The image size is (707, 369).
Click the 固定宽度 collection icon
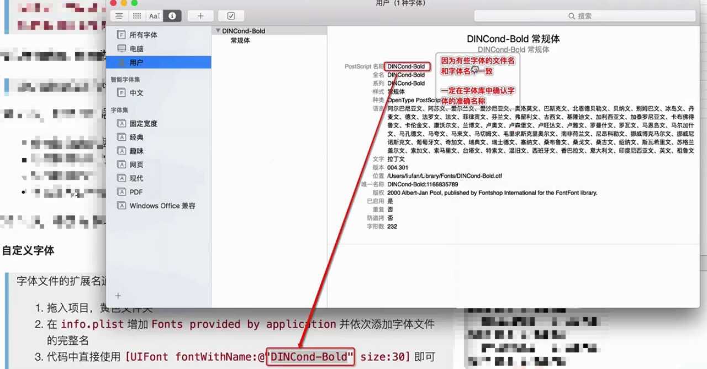pyautogui.click(x=122, y=123)
